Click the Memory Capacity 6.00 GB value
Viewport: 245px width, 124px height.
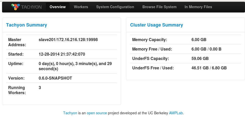point(199,40)
